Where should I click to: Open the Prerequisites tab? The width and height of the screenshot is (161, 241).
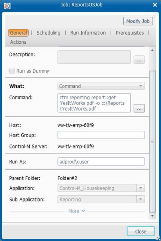tap(130, 33)
